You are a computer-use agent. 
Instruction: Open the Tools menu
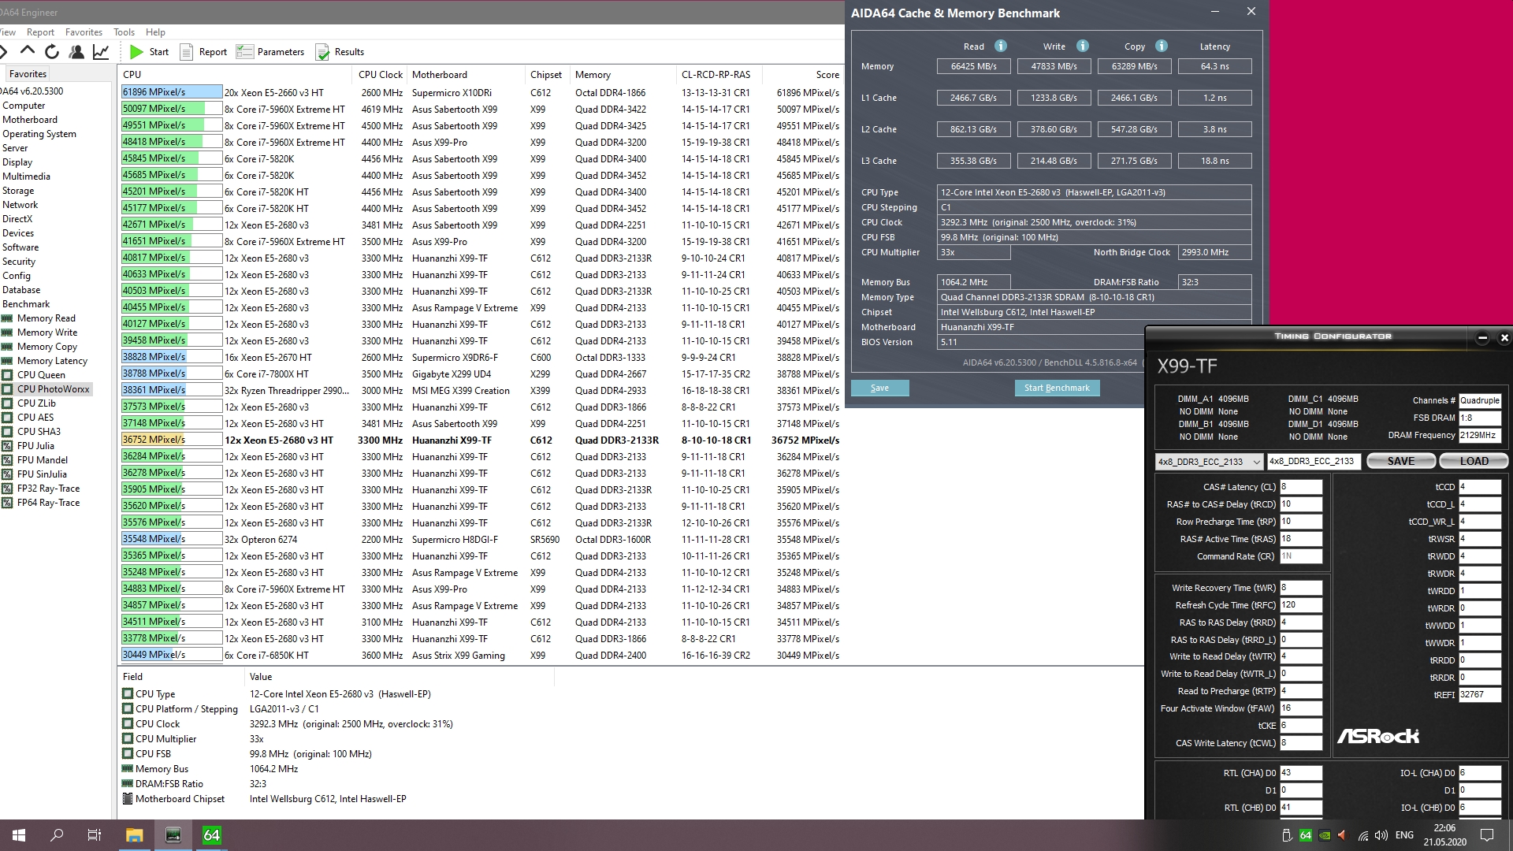click(x=124, y=32)
